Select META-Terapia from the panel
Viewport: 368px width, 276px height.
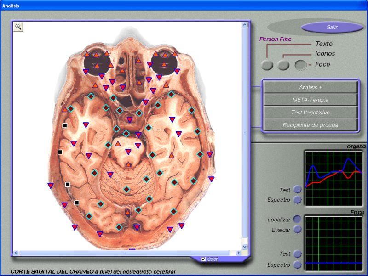coord(310,100)
